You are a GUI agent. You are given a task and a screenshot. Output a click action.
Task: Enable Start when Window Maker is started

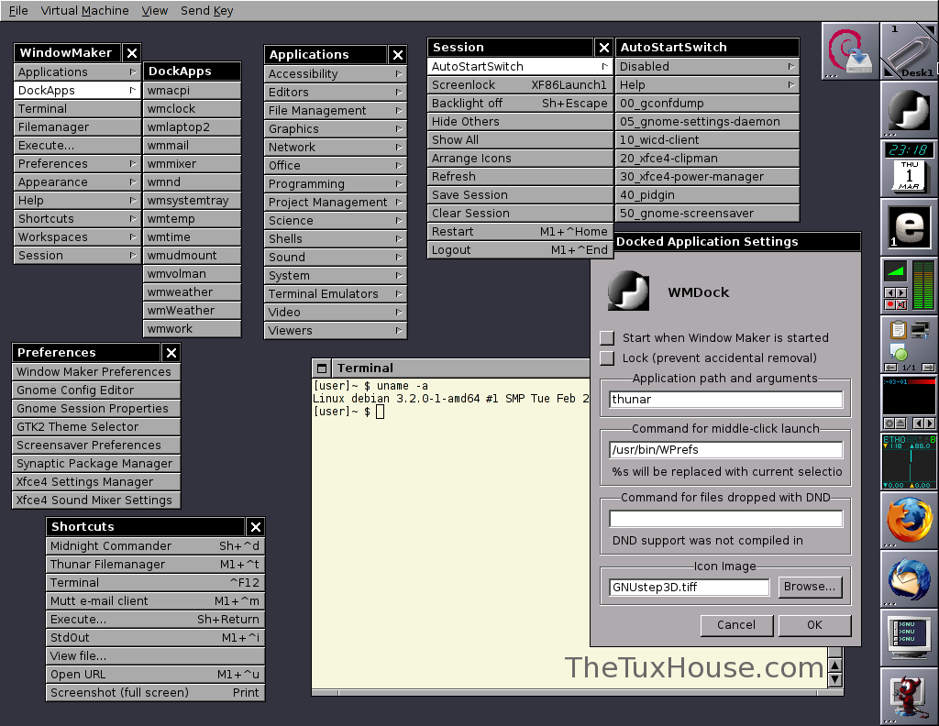click(607, 337)
